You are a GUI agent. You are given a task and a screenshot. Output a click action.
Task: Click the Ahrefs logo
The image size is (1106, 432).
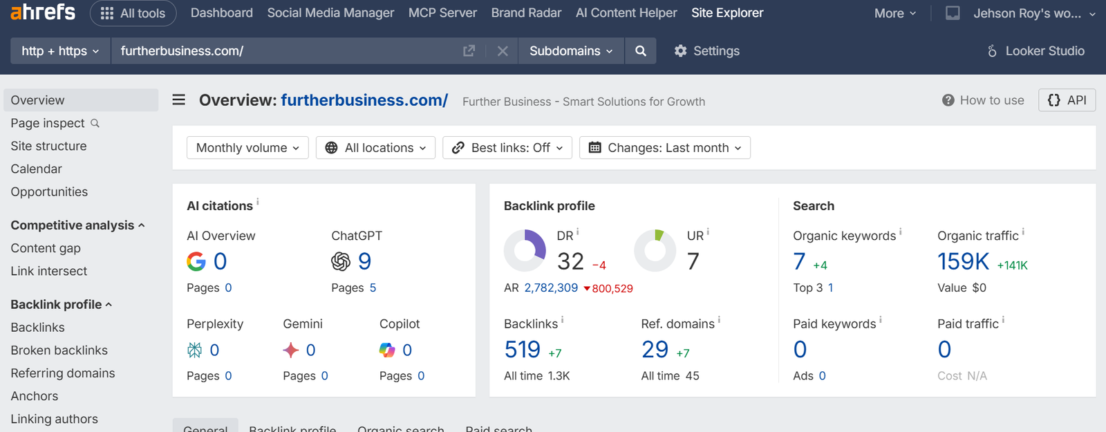click(43, 11)
